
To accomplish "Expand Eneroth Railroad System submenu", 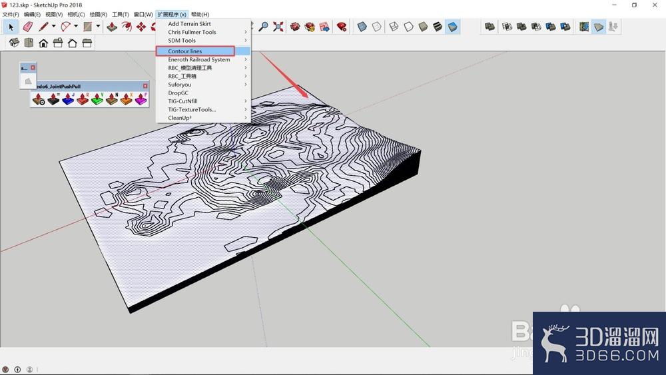I will tap(203, 60).
